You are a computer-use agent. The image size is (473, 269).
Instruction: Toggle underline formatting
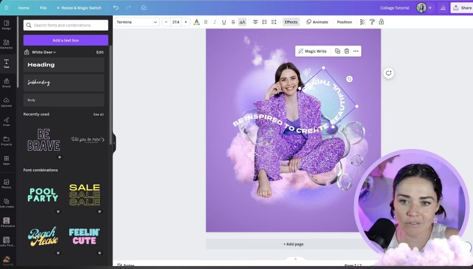(x=224, y=22)
